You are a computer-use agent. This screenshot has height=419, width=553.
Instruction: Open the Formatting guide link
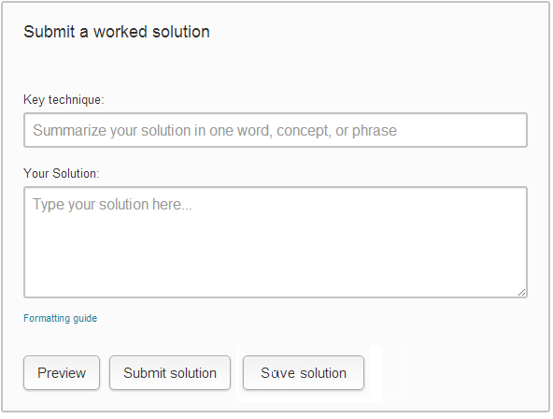tap(61, 318)
